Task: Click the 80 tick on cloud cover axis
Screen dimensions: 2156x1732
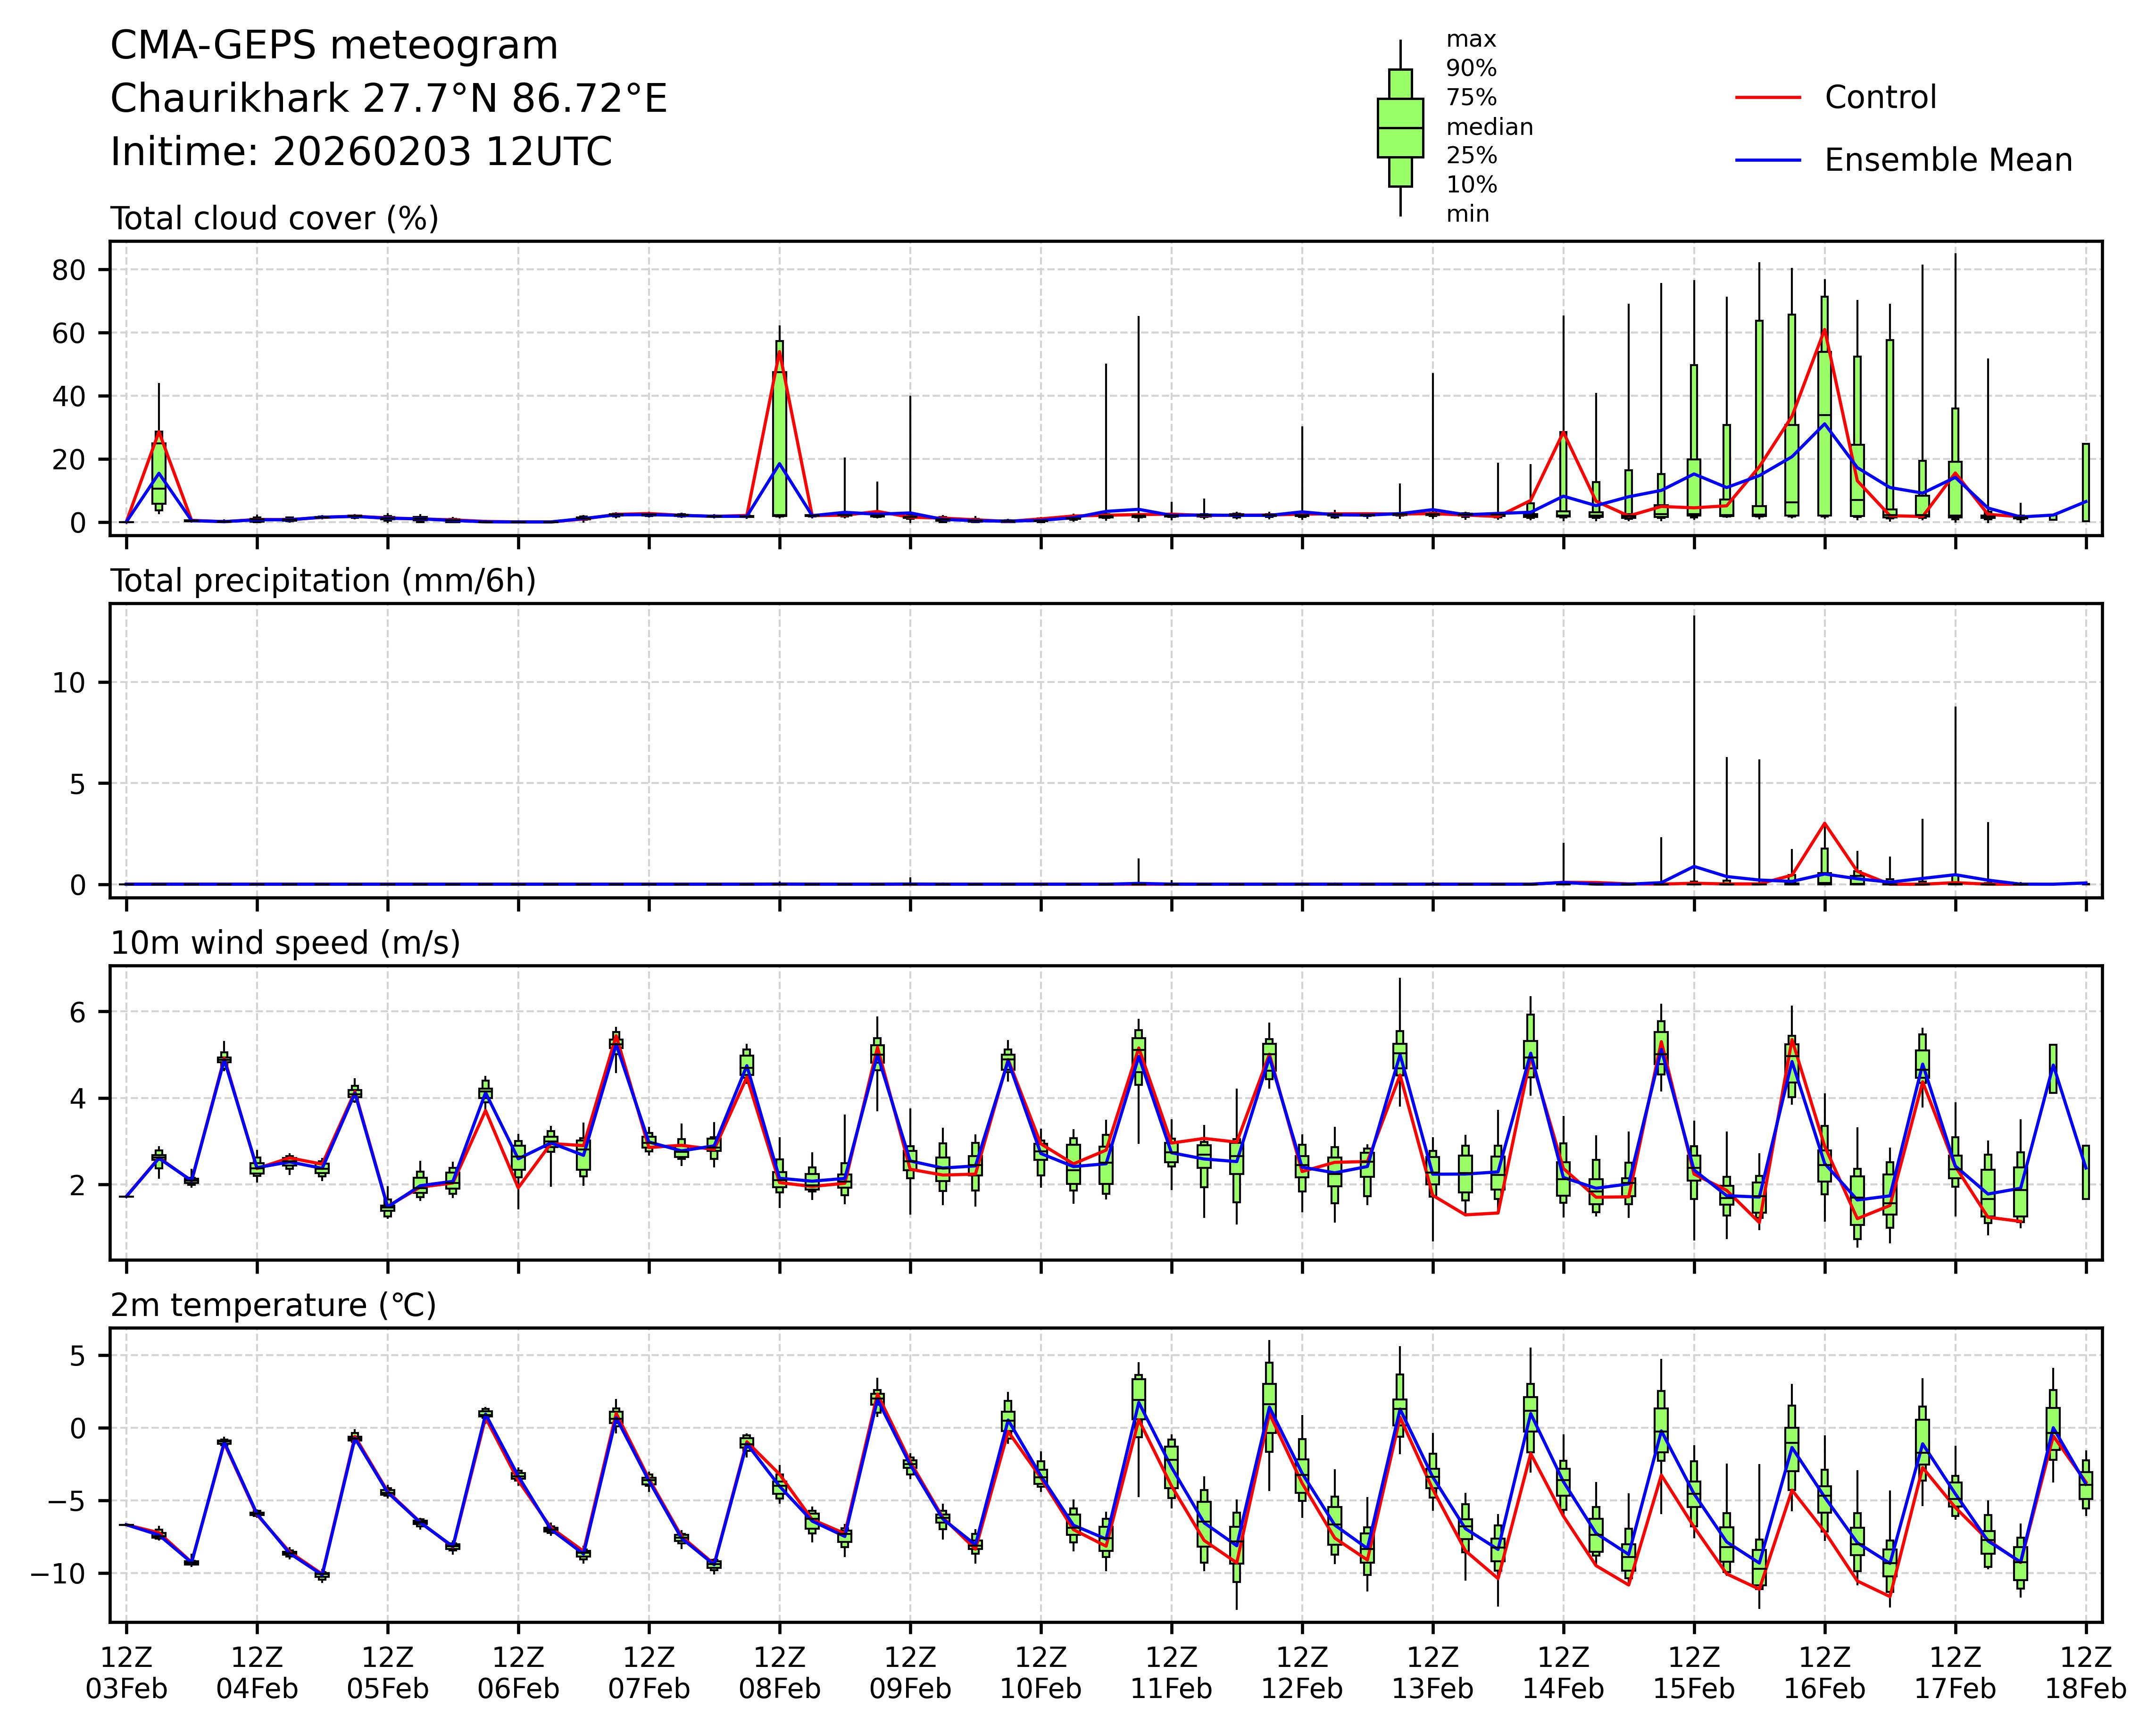Action: [70, 270]
